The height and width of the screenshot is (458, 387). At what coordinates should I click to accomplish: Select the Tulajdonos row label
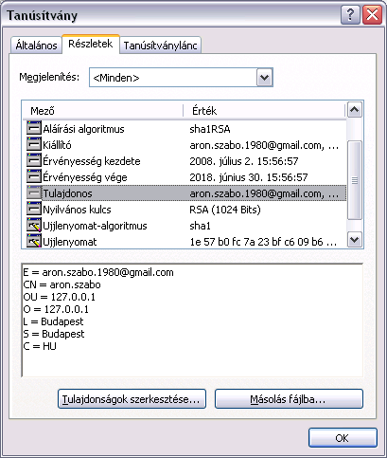67,193
